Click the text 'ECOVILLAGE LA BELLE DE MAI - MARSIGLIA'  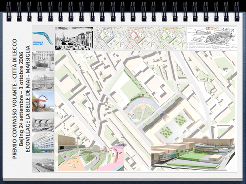point(28,99)
